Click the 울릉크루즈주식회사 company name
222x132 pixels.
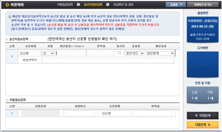[202, 35]
